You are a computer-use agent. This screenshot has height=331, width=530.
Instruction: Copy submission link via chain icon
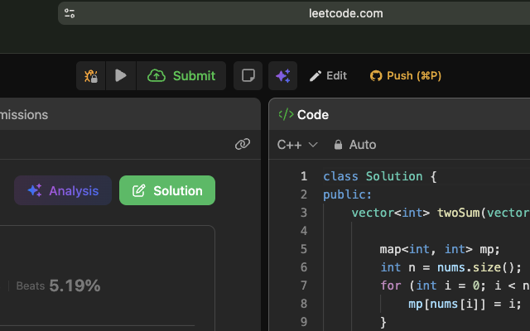click(243, 144)
